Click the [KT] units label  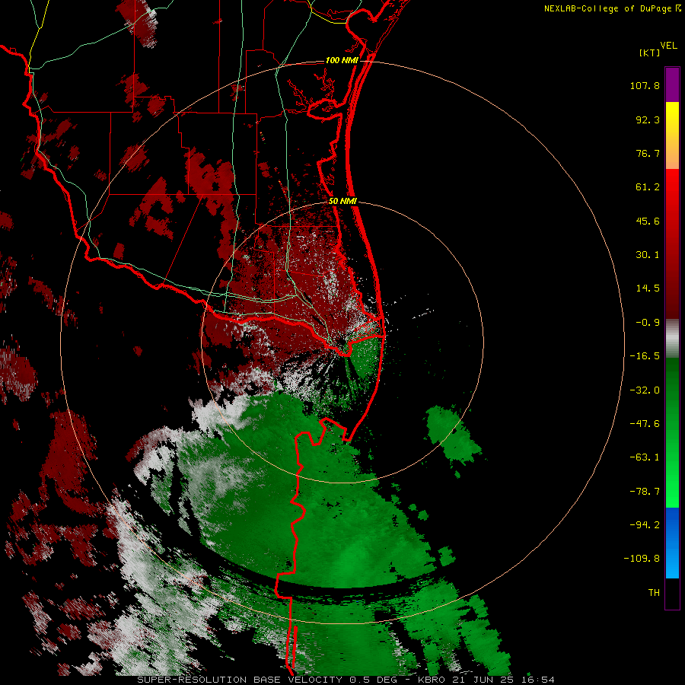tap(650, 53)
